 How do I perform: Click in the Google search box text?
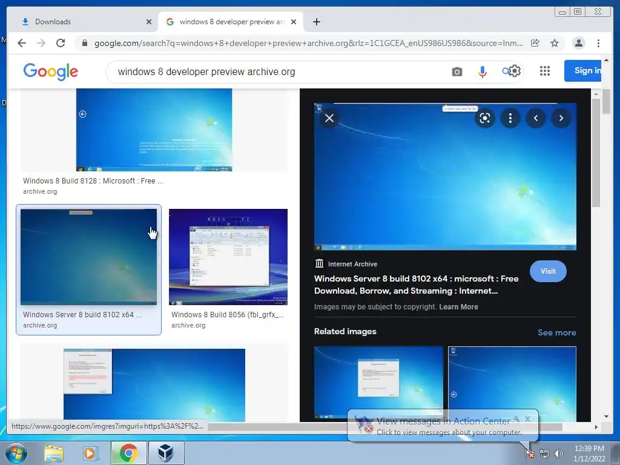pyautogui.click(x=206, y=71)
